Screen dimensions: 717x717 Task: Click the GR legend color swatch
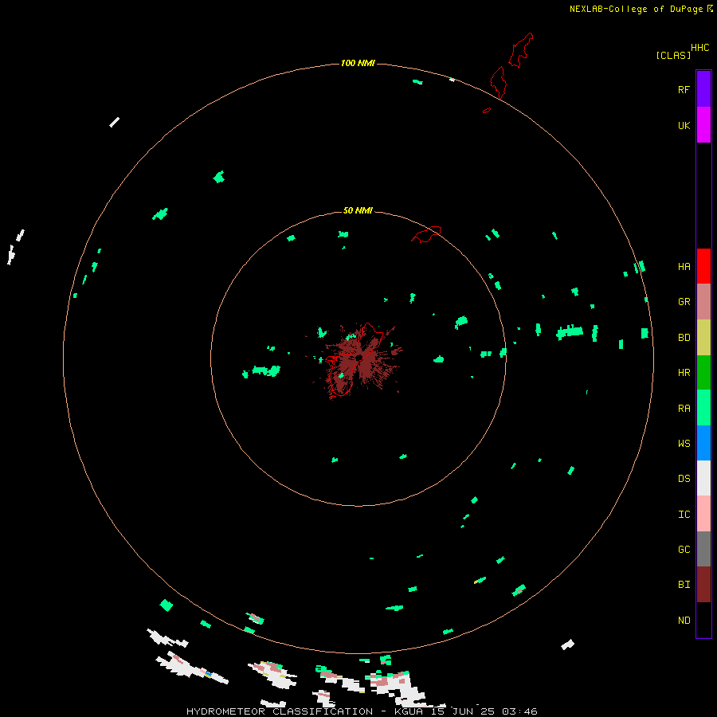point(703,301)
